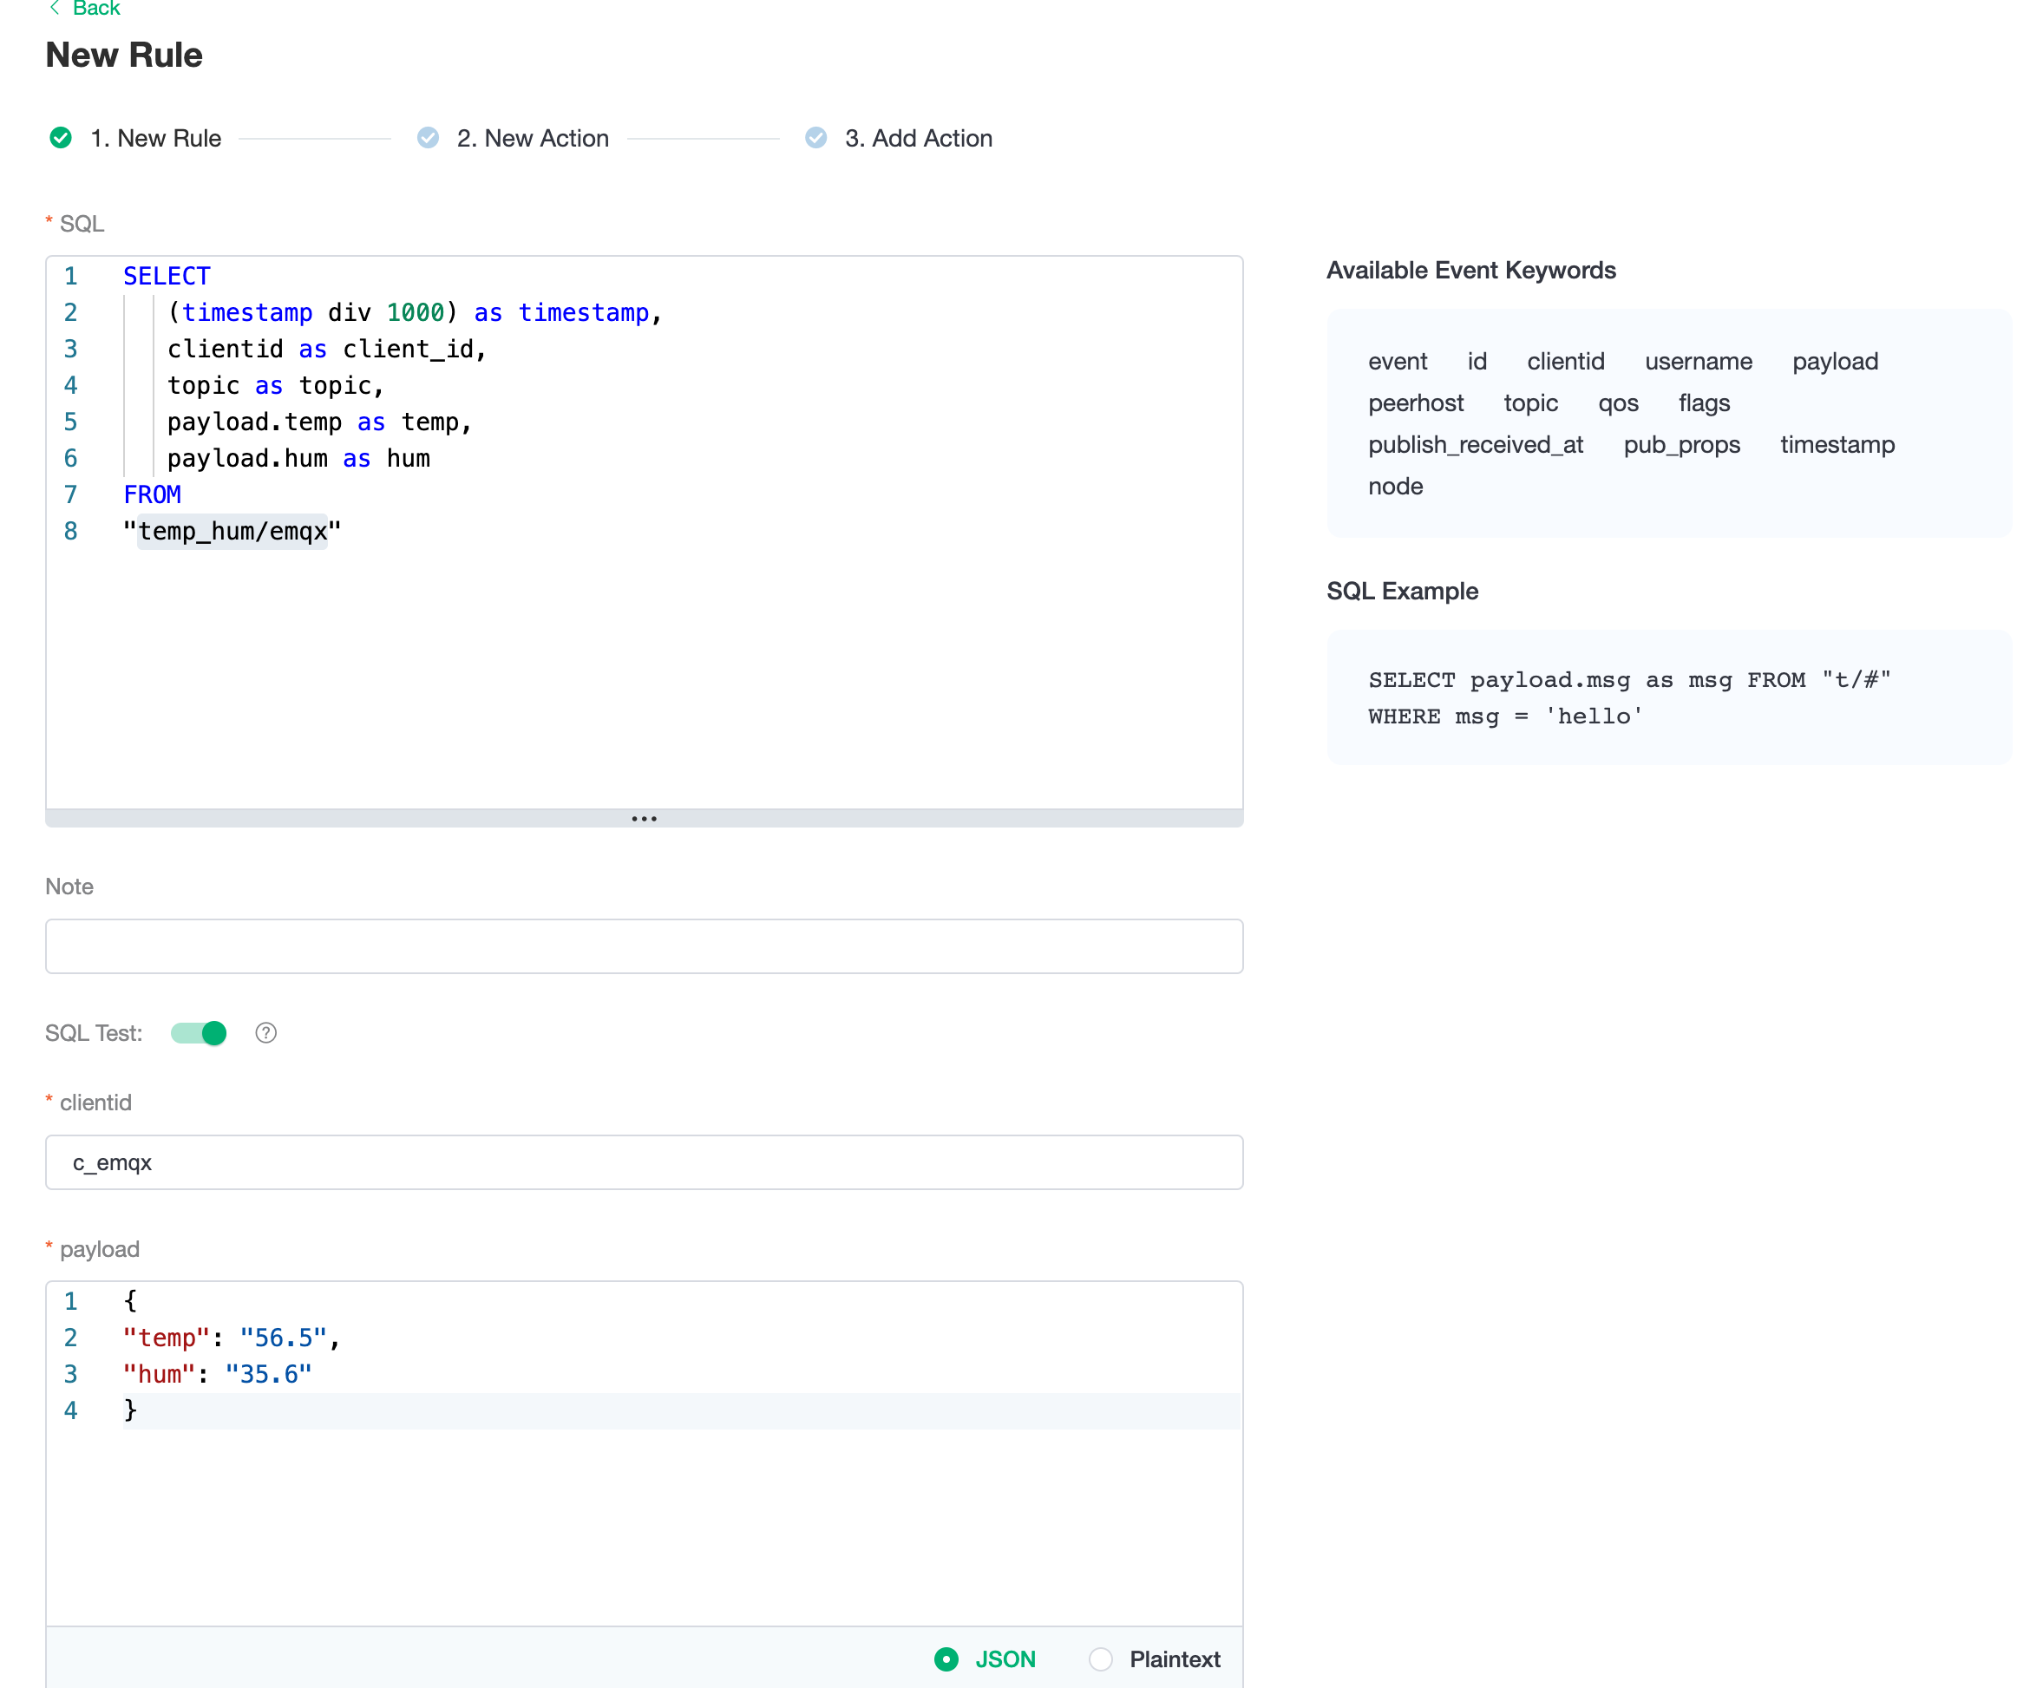Open the 2. New Action step

533,138
